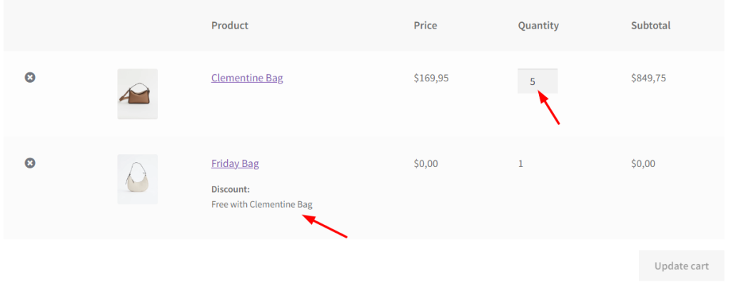Select the Subtotal column header
This screenshot has height=287, width=731.
[650, 25]
